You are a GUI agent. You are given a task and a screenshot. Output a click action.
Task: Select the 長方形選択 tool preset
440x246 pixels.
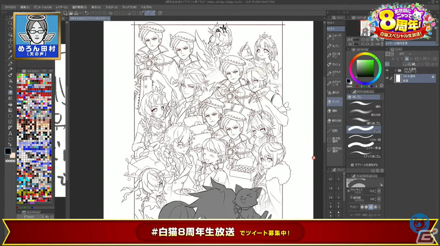(334, 140)
